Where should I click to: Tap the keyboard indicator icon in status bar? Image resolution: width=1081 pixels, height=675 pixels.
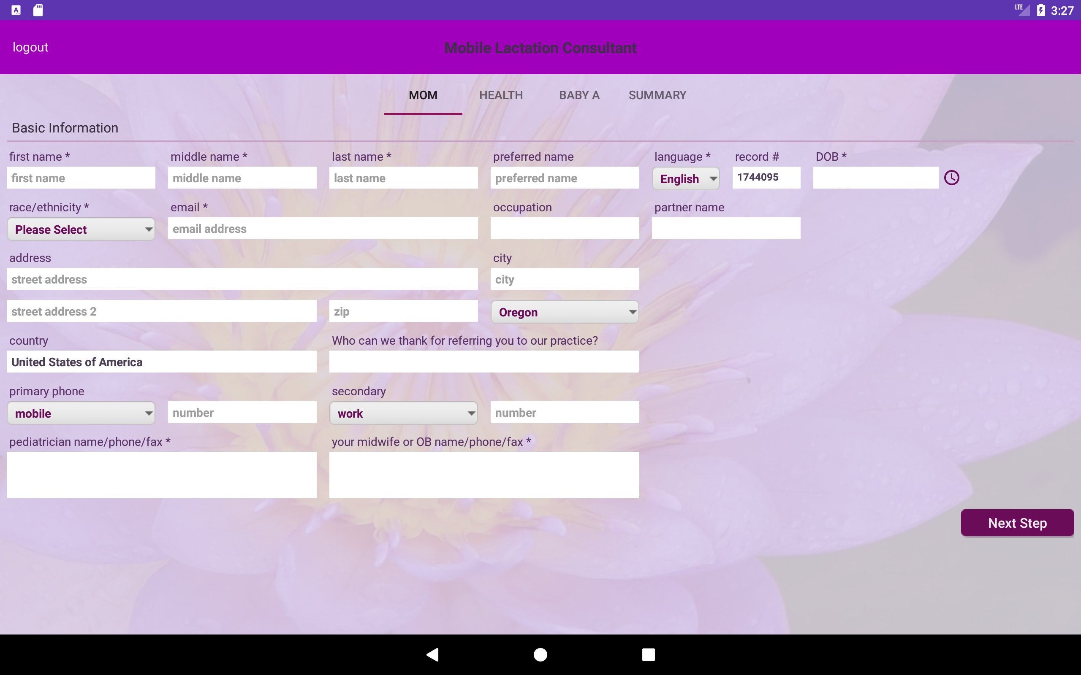[x=16, y=10]
